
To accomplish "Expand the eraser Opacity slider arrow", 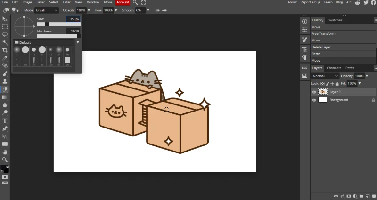I will 89,10.
